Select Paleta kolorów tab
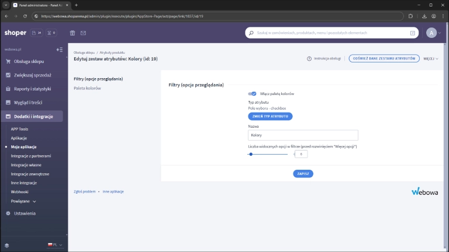This screenshot has height=252, width=449. pos(87,88)
